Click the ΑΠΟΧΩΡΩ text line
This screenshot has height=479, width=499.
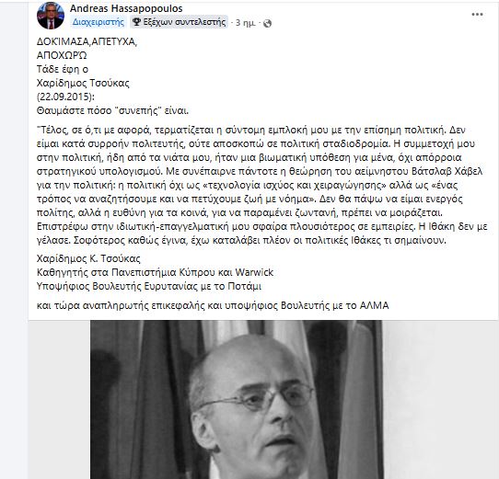click(x=62, y=55)
